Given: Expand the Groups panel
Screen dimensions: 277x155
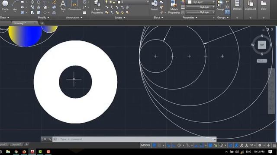Looking at the screenshot, I should (x=223, y=18).
